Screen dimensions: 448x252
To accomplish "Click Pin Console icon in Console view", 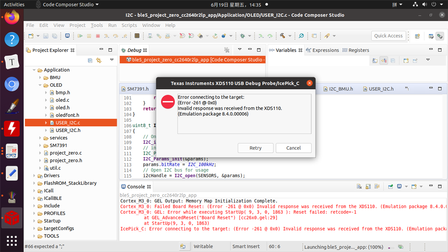I will [390, 186].
